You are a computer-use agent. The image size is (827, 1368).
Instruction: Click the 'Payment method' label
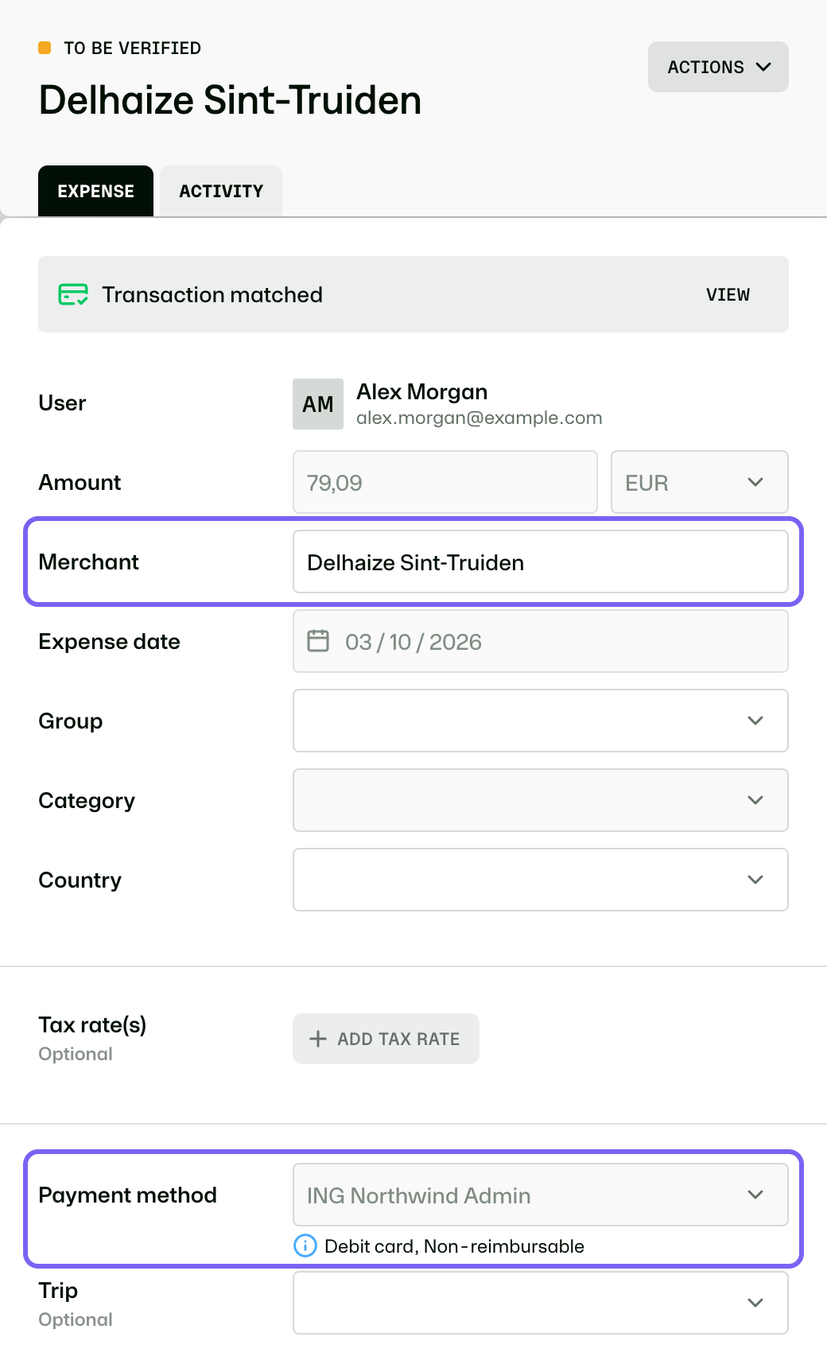tap(127, 1195)
